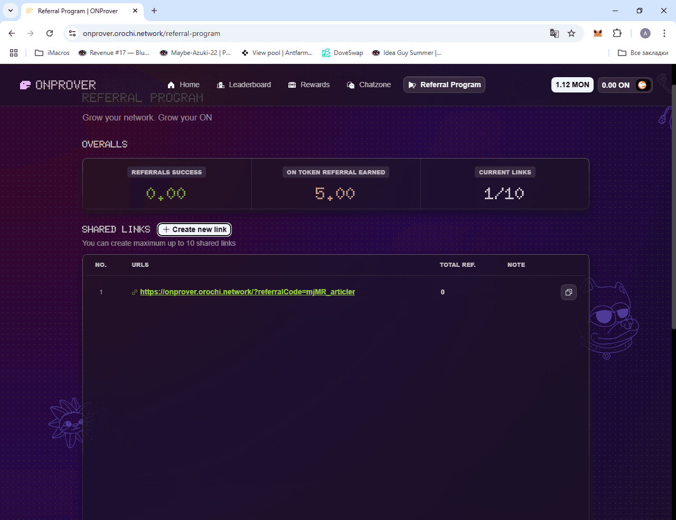
Task: Bookmark this page with the star
Action: point(571,33)
